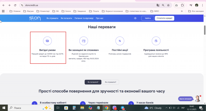
Task: Open the Windows Start menu
Action: 4,108
